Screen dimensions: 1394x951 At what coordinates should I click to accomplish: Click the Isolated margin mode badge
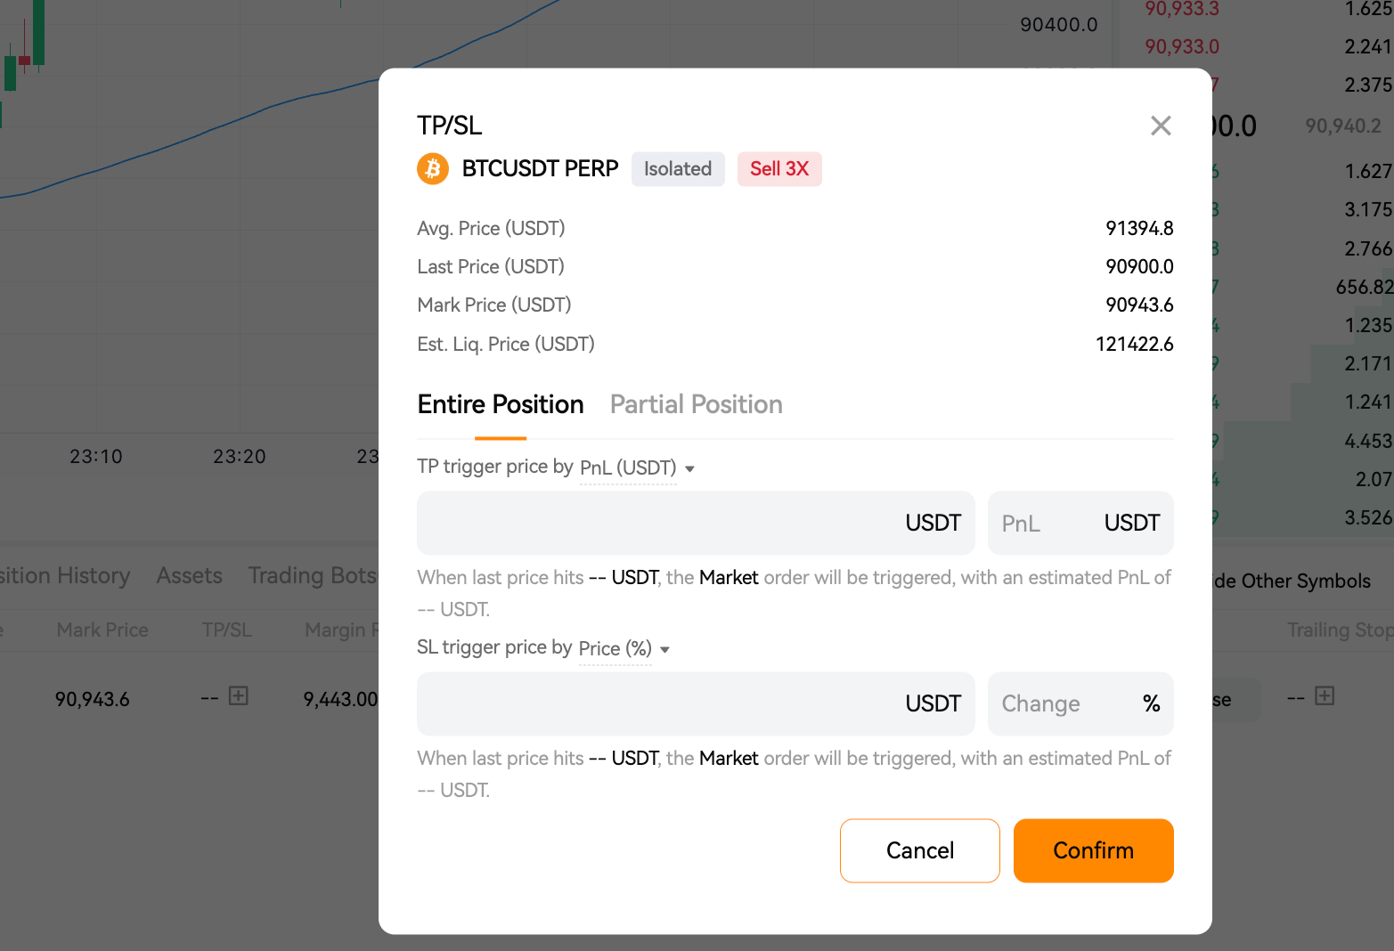[678, 169]
